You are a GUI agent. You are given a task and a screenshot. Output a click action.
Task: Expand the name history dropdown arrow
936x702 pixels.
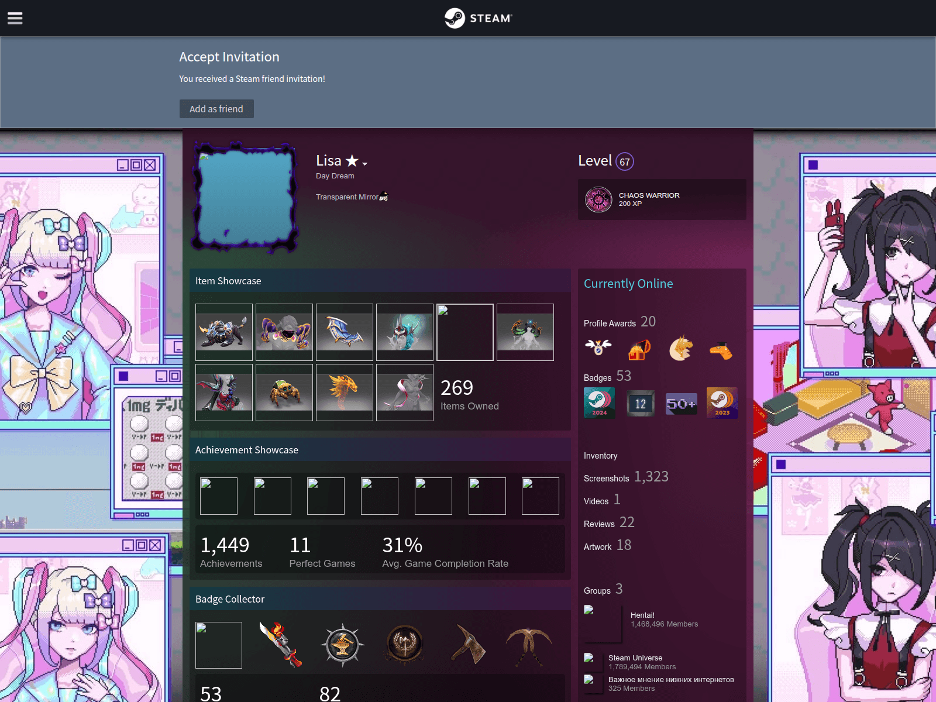364,164
